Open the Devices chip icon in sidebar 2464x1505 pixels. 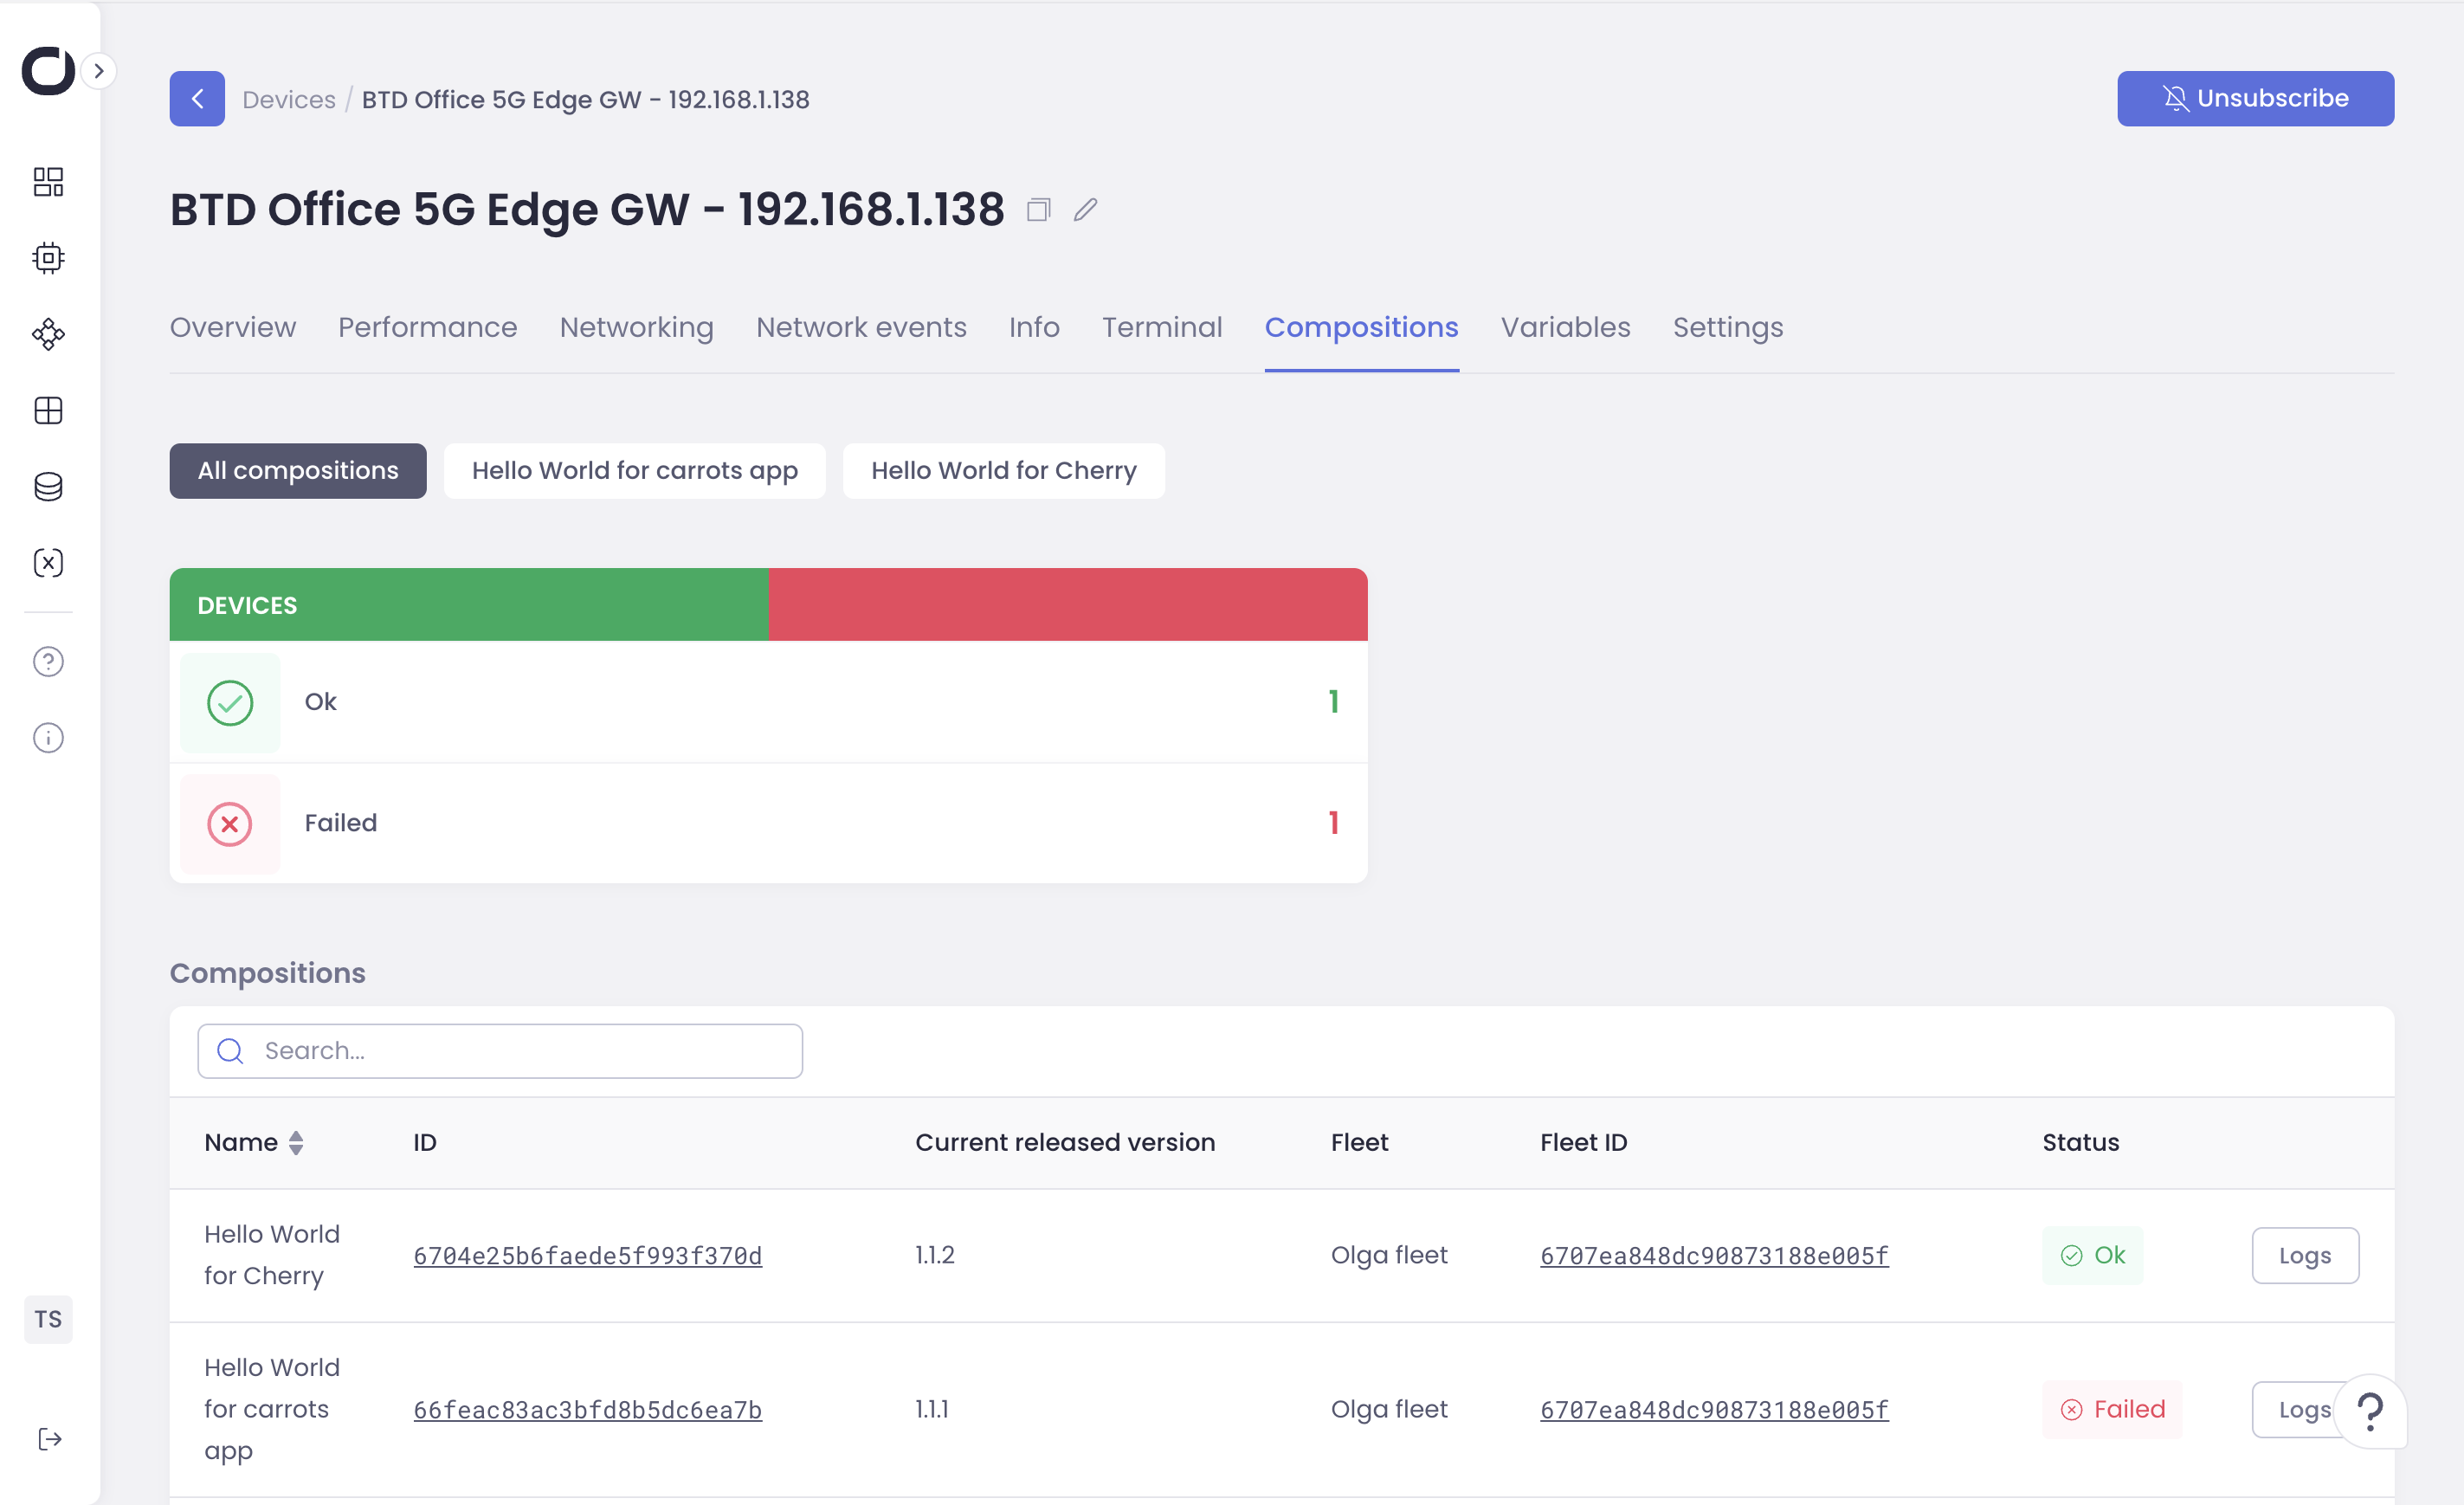[x=48, y=258]
